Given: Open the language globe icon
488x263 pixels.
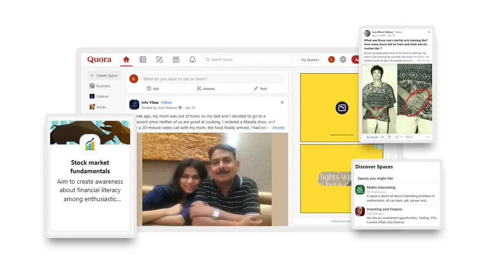Looking at the screenshot, I should (x=343, y=59).
